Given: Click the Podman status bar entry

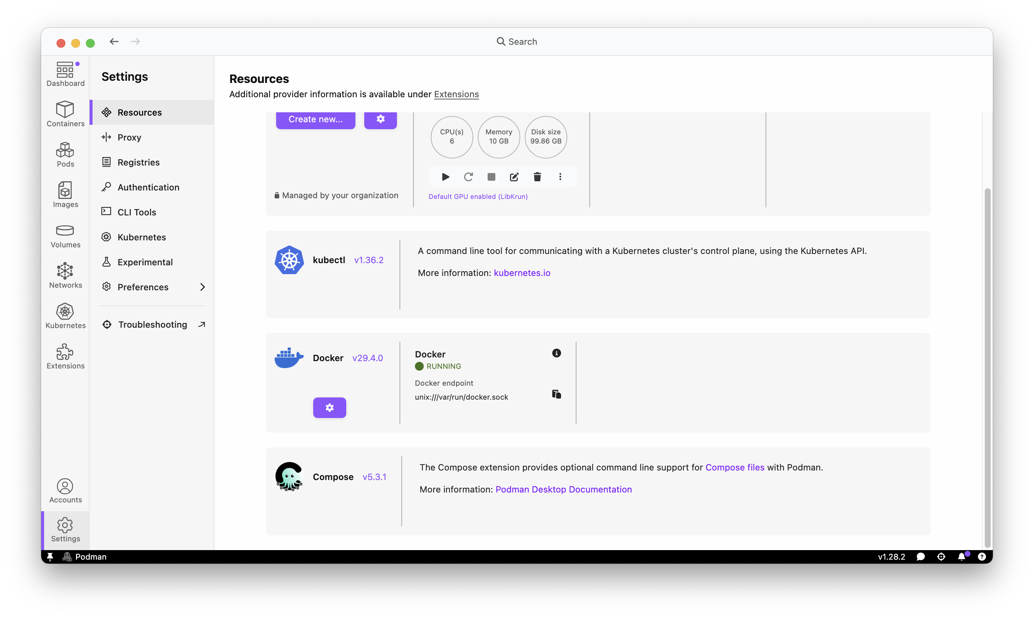Looking at the screenshot, I should [x=84, y=557].
